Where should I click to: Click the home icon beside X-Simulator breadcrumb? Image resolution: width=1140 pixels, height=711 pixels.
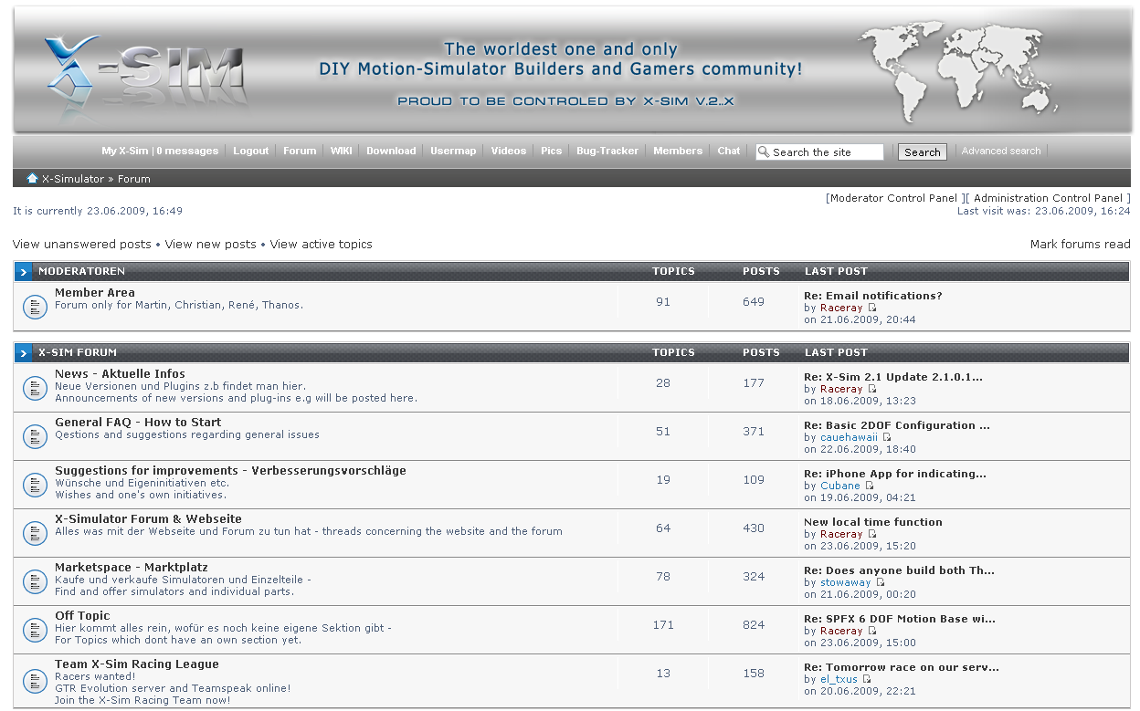point(32,178)
